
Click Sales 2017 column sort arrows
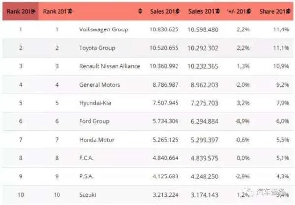[217, 11]
